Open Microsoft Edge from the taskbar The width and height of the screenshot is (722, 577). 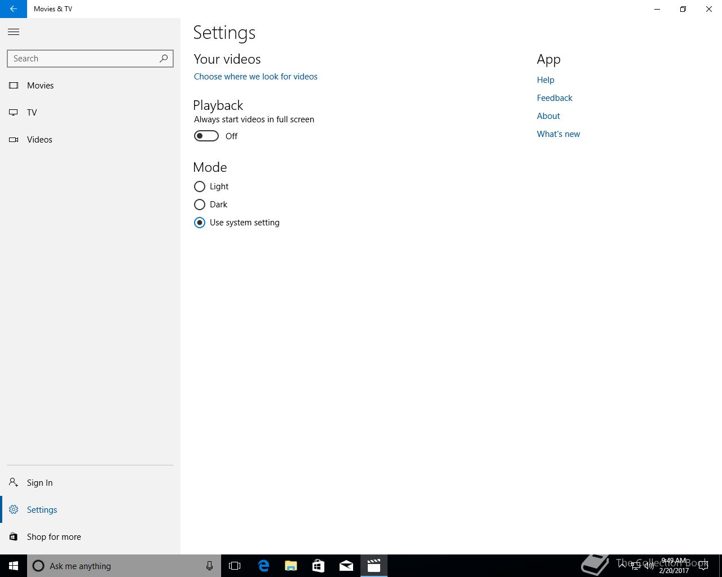click(x=263, y=566)
